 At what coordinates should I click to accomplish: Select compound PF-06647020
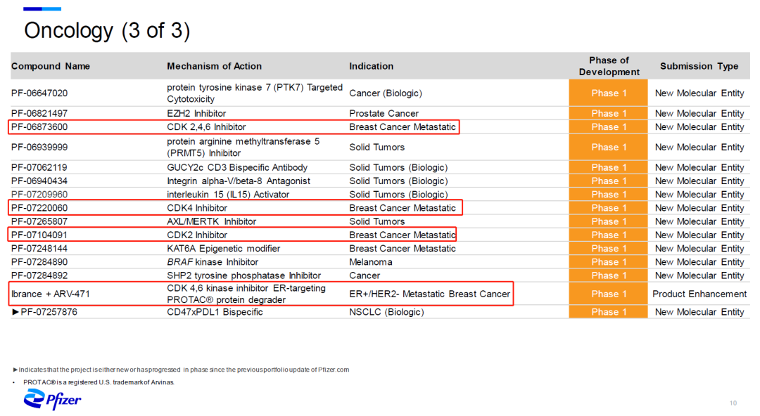(39, 93)
